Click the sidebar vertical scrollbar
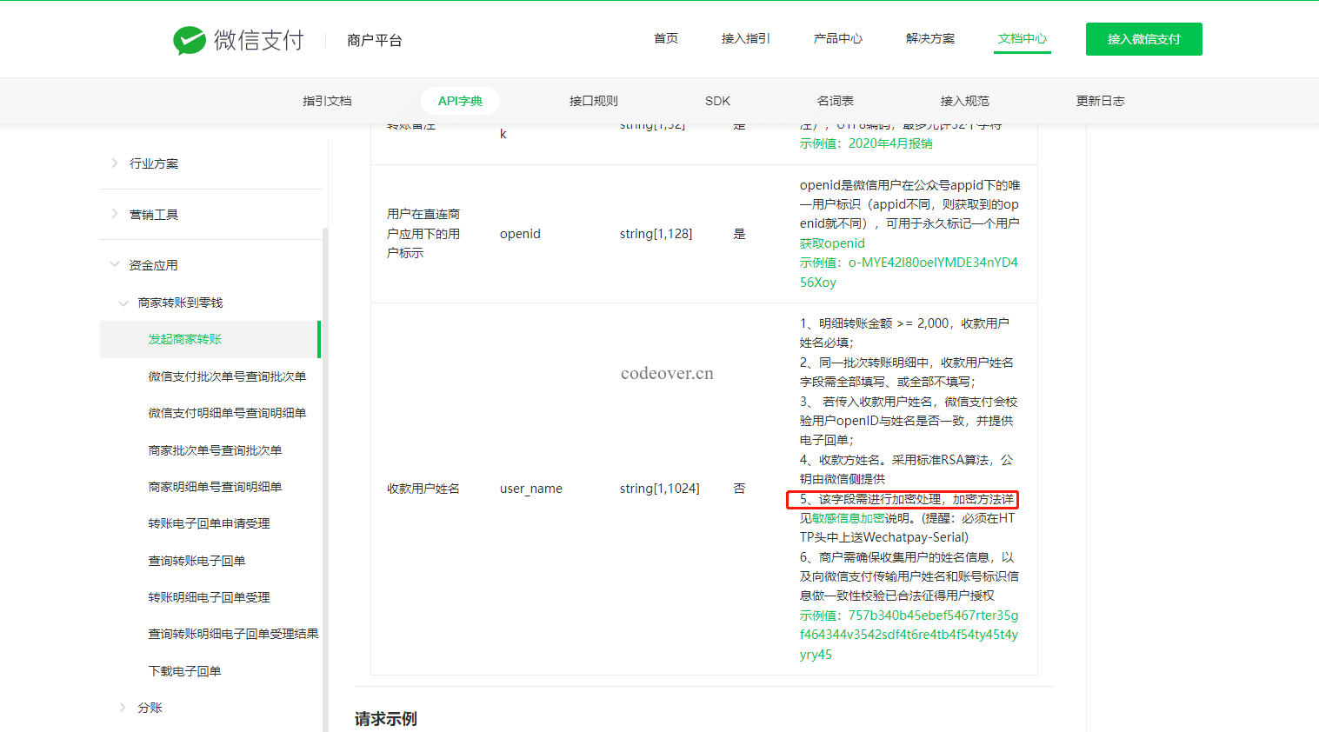The height and width of the screenshot is (732, 1319). (325, 478)
